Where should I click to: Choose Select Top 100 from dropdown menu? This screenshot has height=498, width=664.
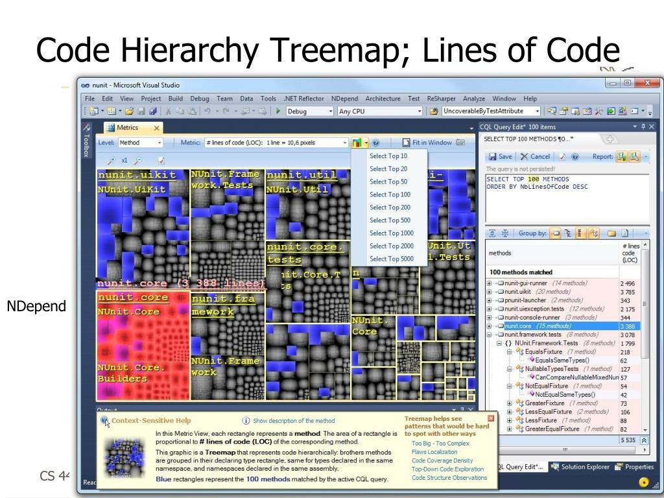pos(390,195)
